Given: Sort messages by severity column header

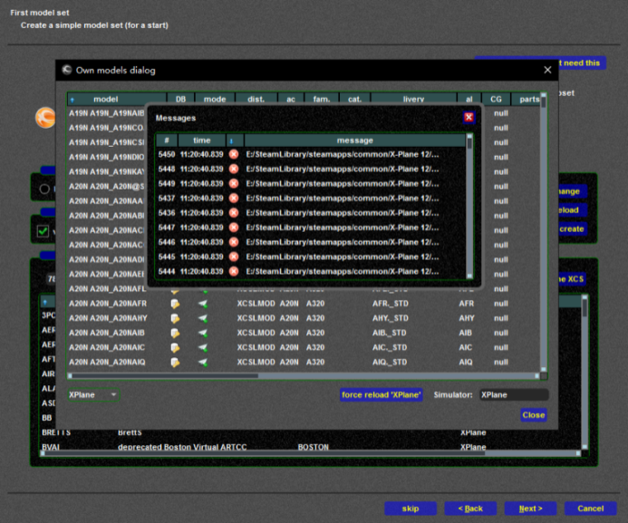Looking at the screenshot, I should (230, 140).
